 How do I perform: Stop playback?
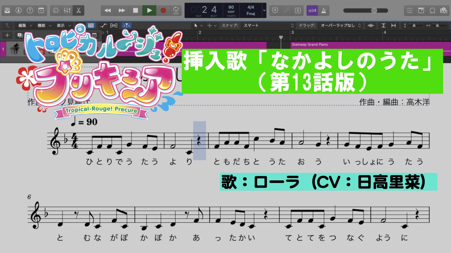[x=135, y=11]
